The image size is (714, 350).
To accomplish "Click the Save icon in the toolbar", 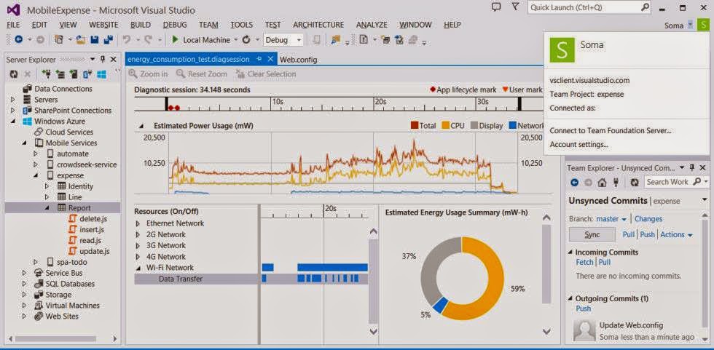I will click(x=95, y=40).
